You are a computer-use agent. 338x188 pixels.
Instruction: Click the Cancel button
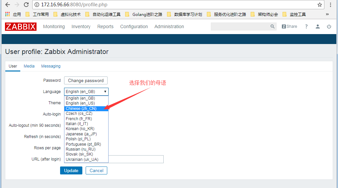tap(96, 170)
